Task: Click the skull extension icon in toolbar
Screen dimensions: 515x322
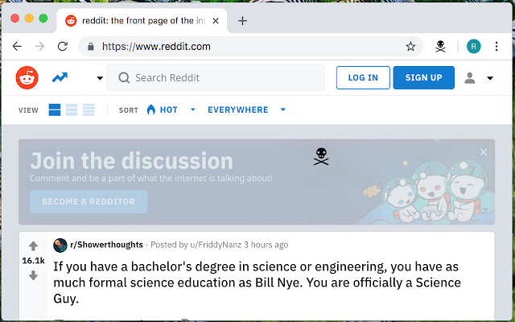Action: [x=441, y=46]
